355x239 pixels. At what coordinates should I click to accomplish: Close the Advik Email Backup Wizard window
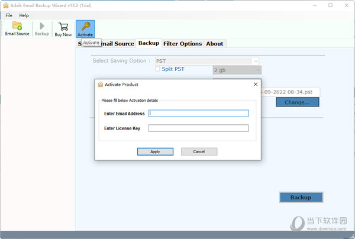(346, 5)
